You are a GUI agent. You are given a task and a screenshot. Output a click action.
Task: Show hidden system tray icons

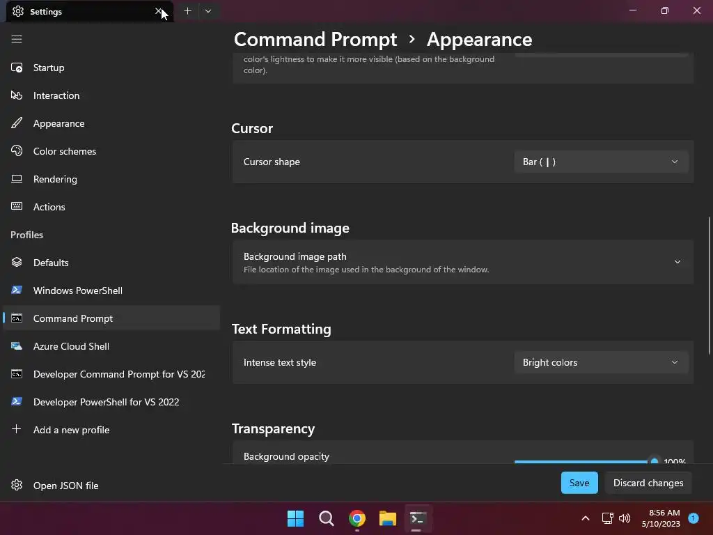pos(586,518)
